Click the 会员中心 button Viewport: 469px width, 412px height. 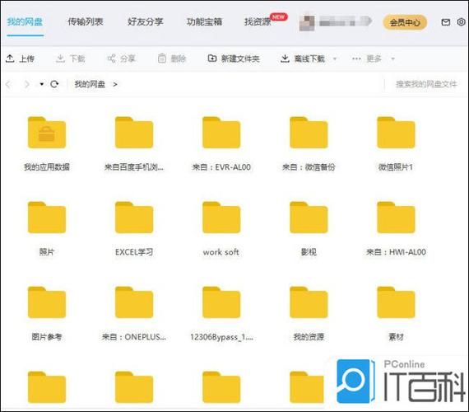[x=405, y=22]
